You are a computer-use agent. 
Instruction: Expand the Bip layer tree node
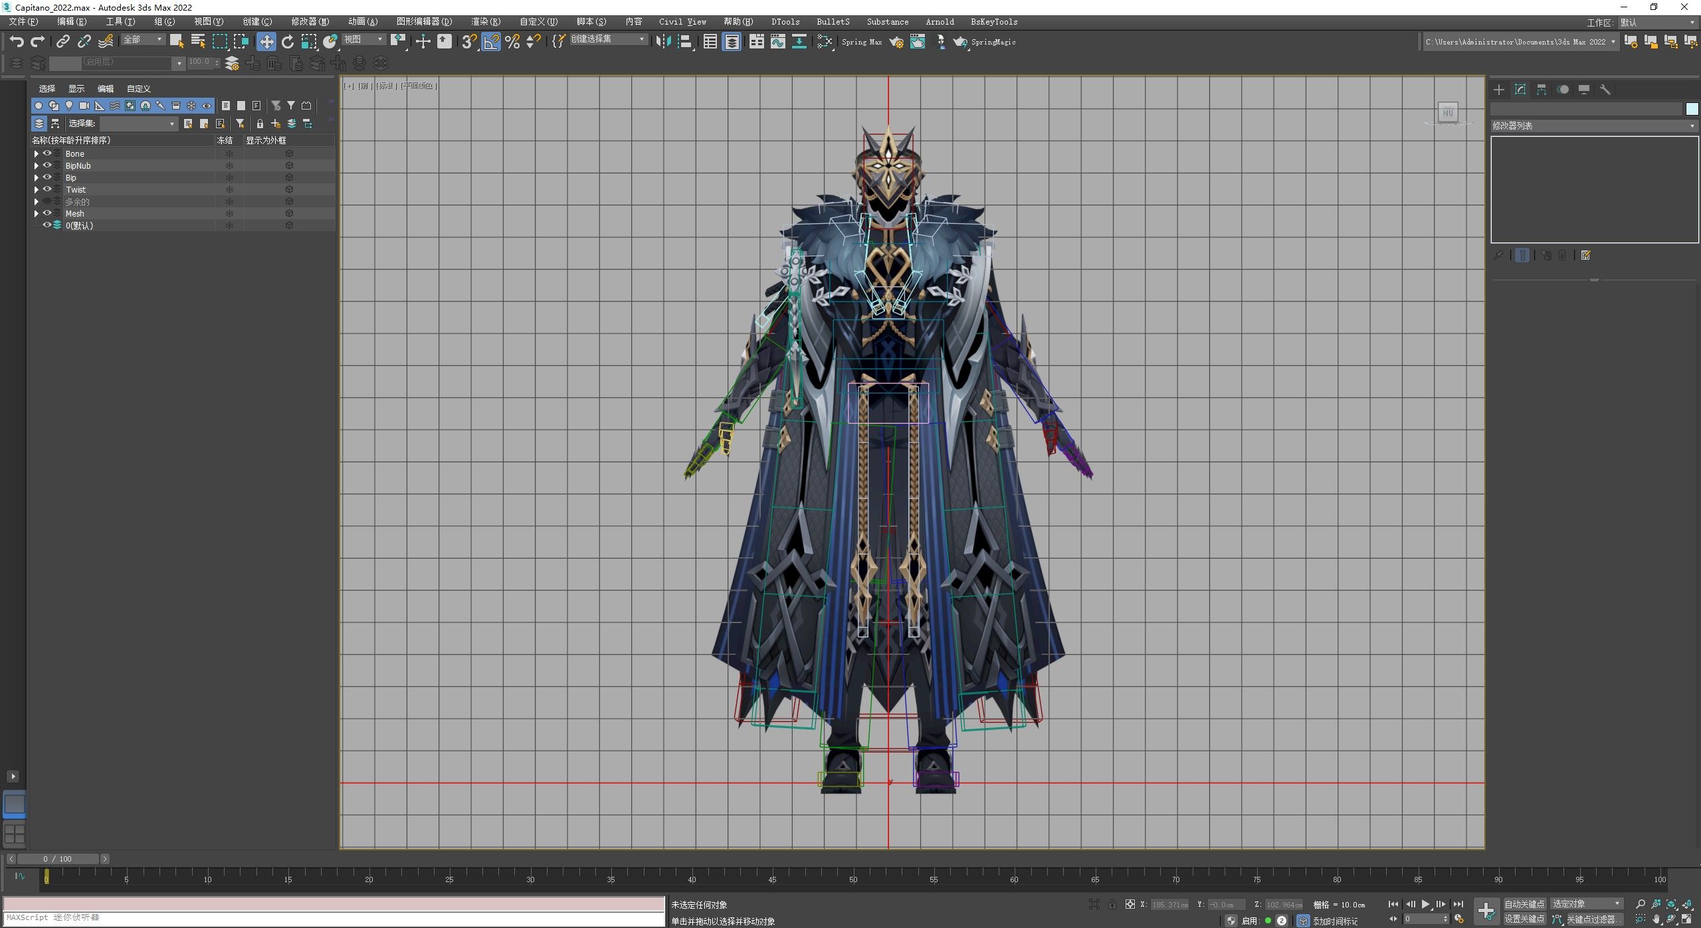pyautogui.click(x=36, y=177)
